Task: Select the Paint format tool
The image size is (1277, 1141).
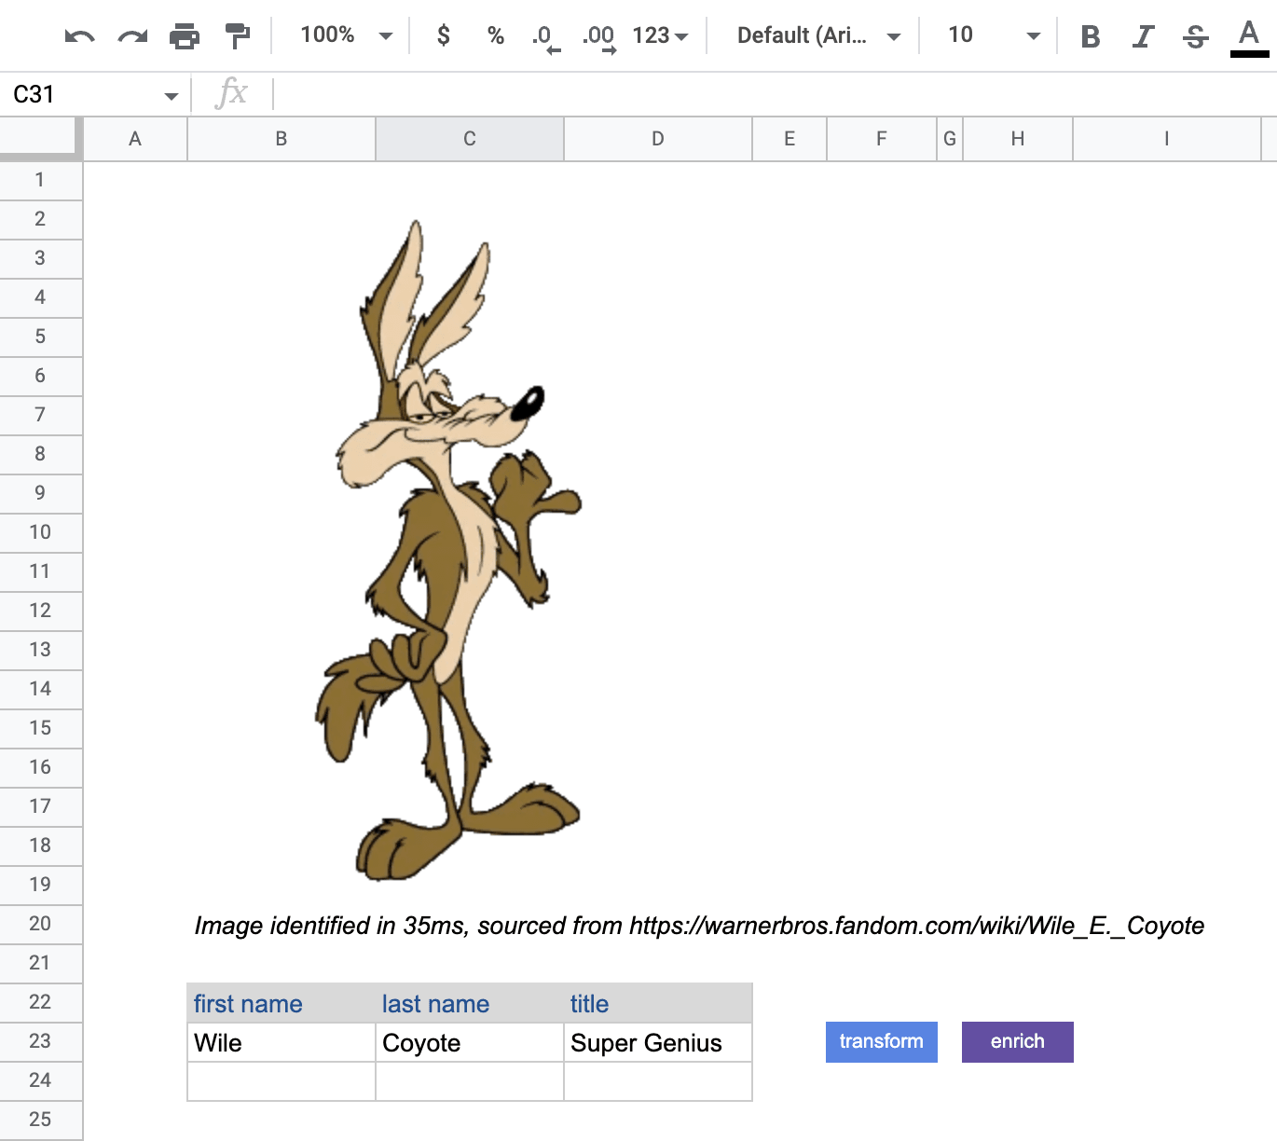Action: point(238,36)
